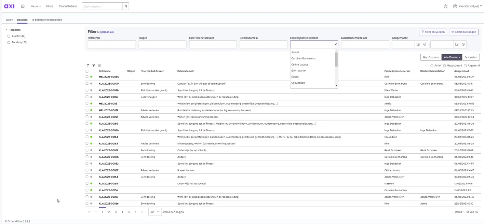Screen dimensions: 484x224
Task: Click green status dot for KLA-2023-00158
Action: tap(91, 184)
